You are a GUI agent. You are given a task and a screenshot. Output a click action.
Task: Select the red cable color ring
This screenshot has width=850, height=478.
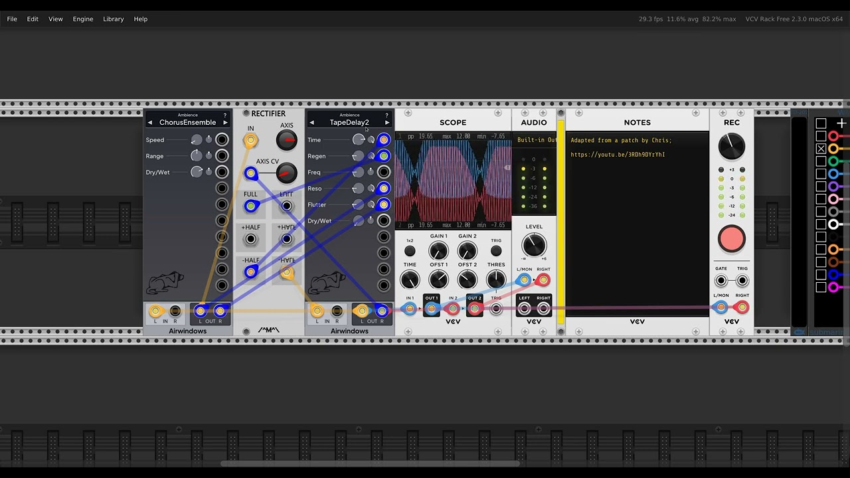pyautogui.click(x=833, y=136)
